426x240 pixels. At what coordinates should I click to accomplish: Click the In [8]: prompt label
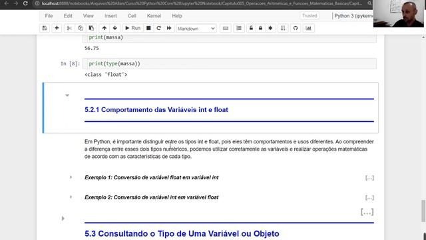[71, 64]
